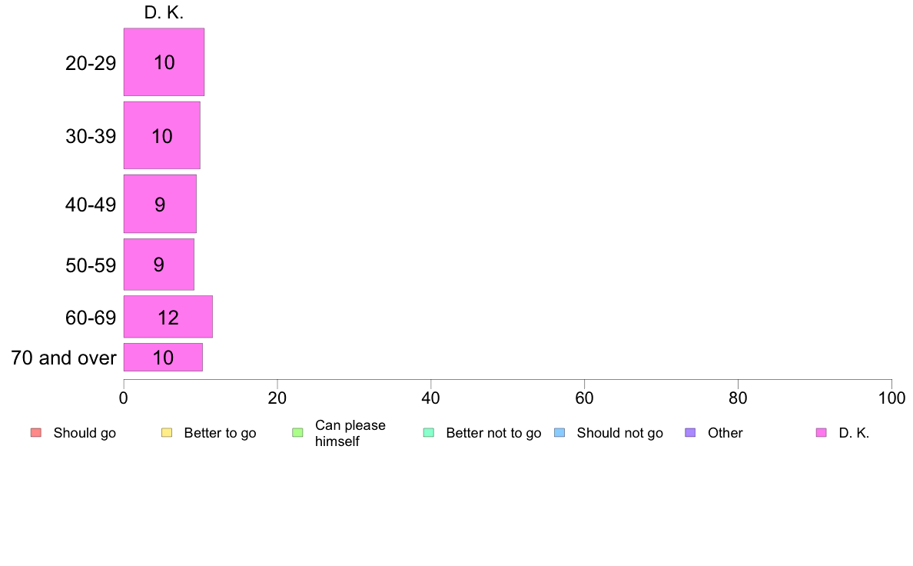Click the pink D. K. legend swatch
The image size is (913, 566).
click(822, 432)
